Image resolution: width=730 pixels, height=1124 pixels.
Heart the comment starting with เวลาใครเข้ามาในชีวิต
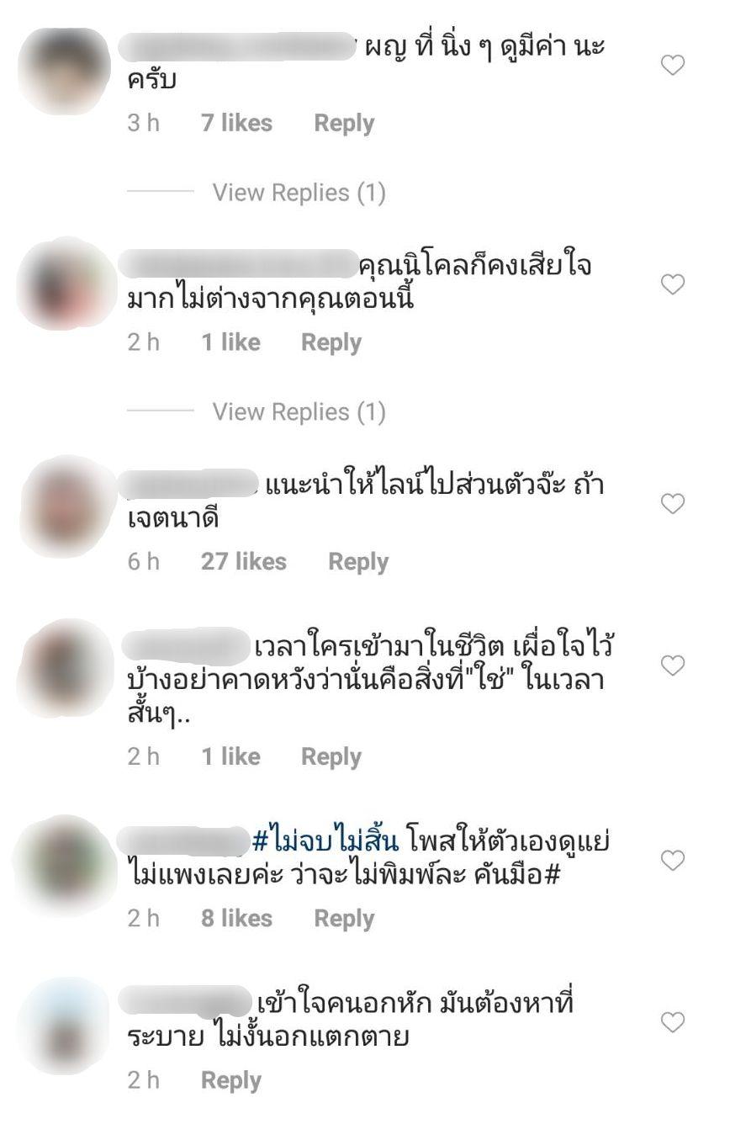(x=673, y=665)
